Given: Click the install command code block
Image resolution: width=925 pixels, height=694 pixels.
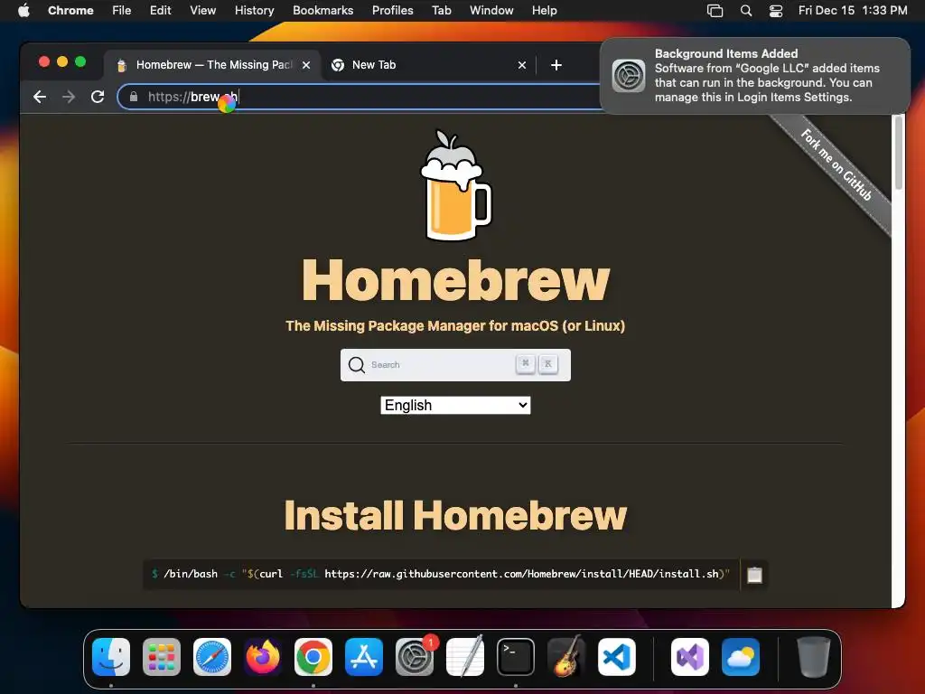Looking at the screenshot, I should click(x=441, y=574).
